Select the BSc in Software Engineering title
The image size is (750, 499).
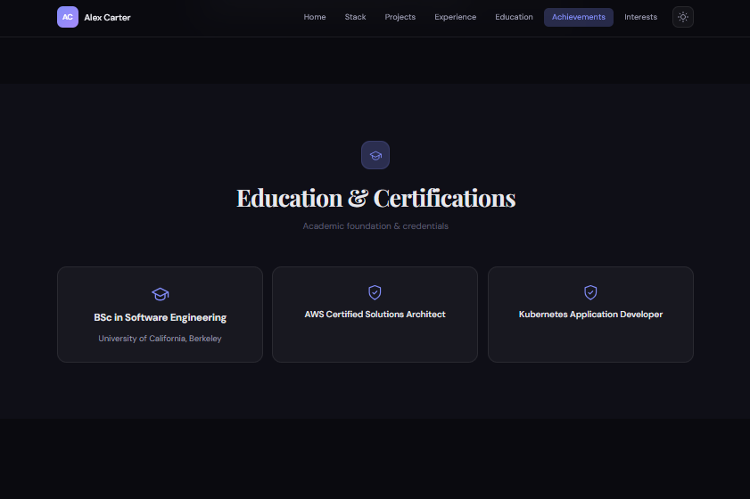(x=160, y=317)
